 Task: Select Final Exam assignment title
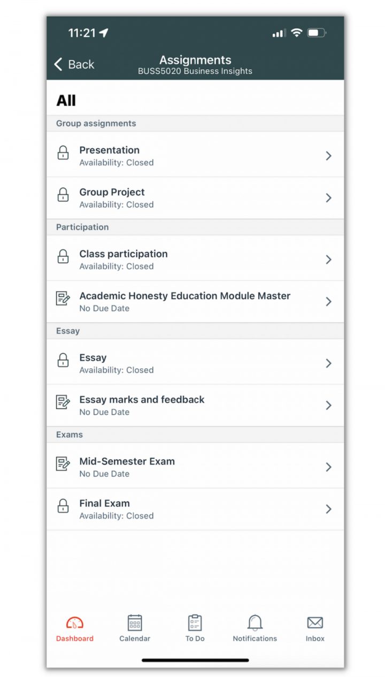pos(105,503)
